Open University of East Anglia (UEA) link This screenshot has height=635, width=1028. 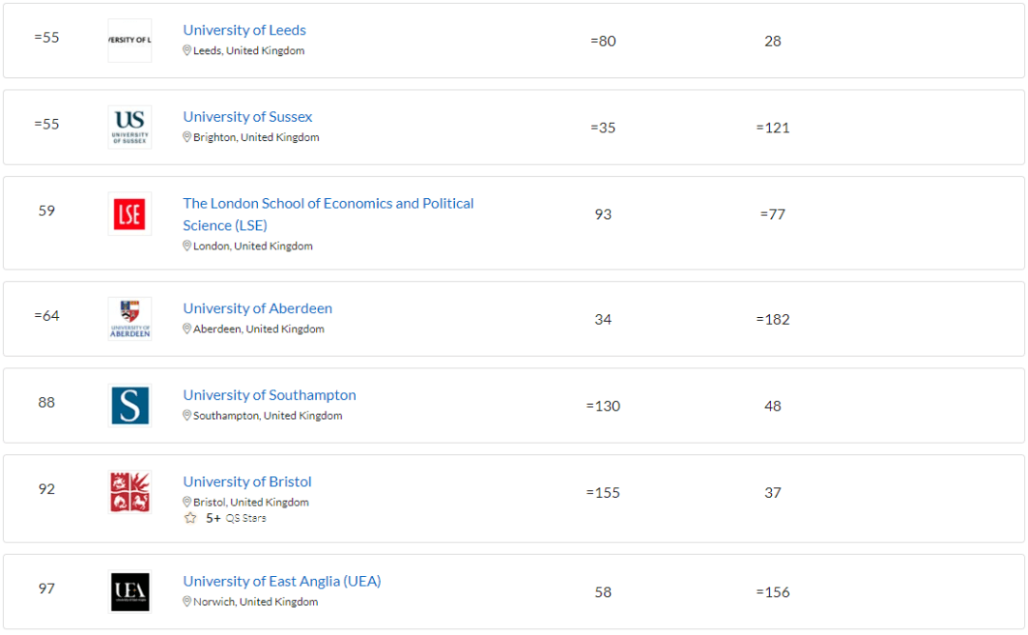click(282, 581)
